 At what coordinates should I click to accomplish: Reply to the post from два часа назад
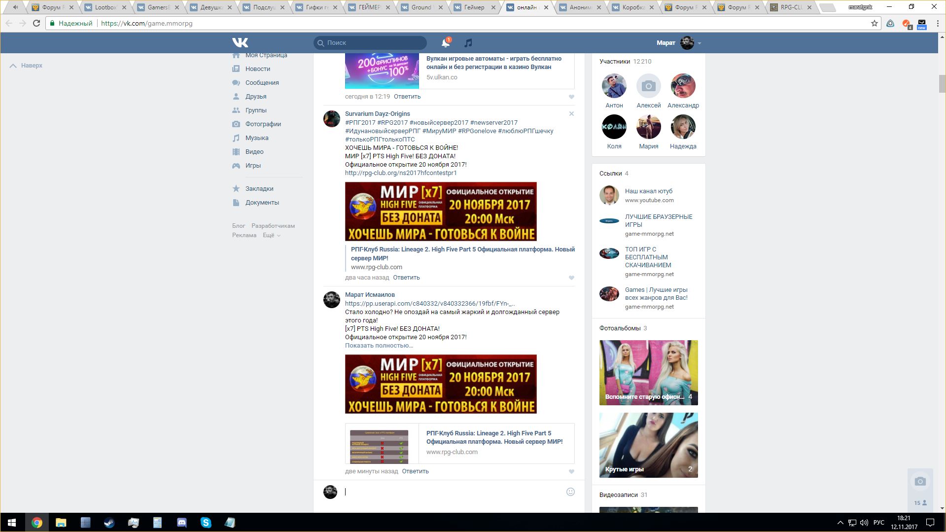406,278
